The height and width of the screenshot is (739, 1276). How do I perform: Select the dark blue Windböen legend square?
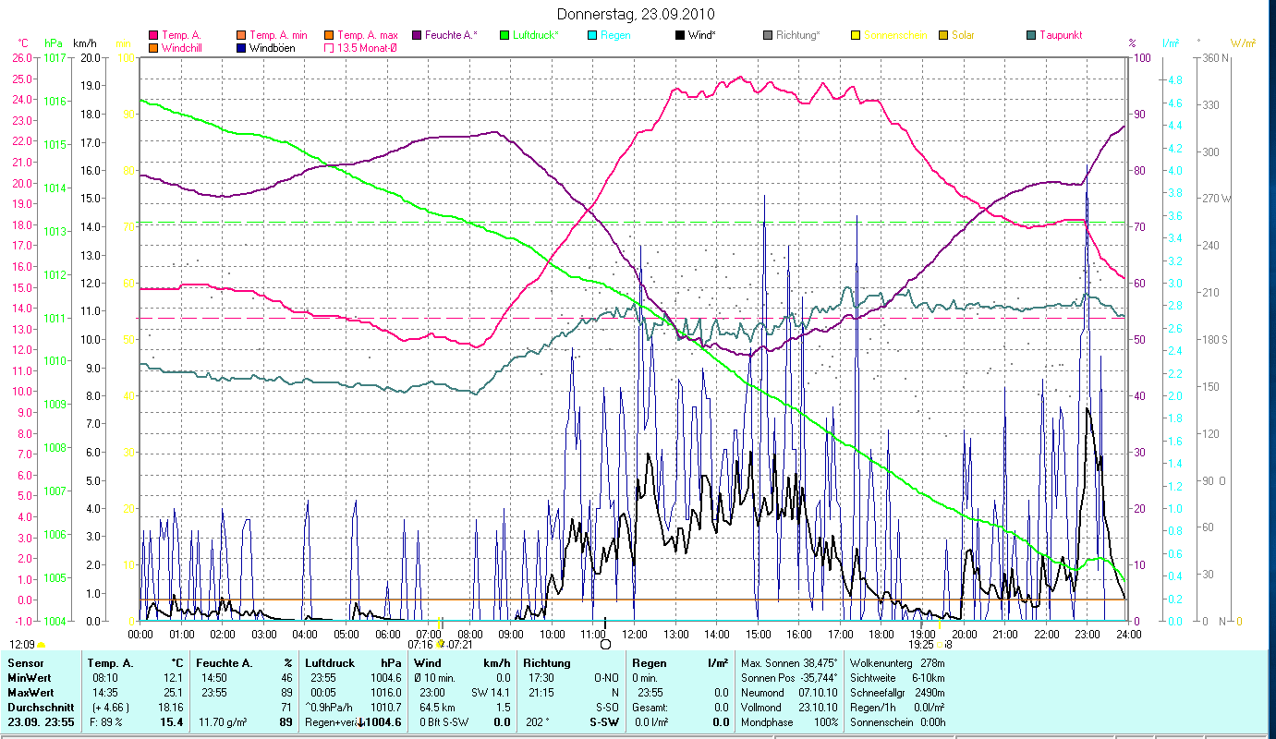pyautogui.click(x=241, y=47)
